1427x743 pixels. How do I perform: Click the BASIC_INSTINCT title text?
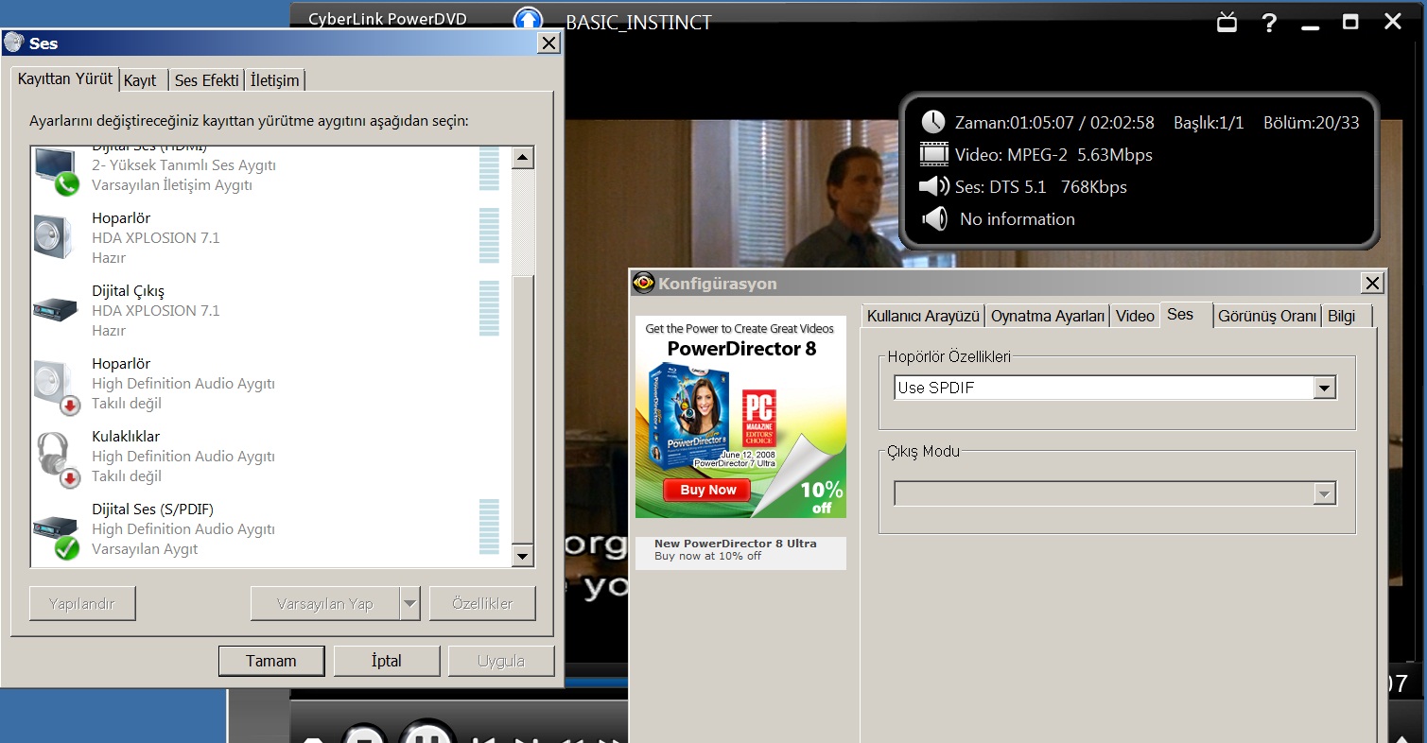(x=638, y=22)
